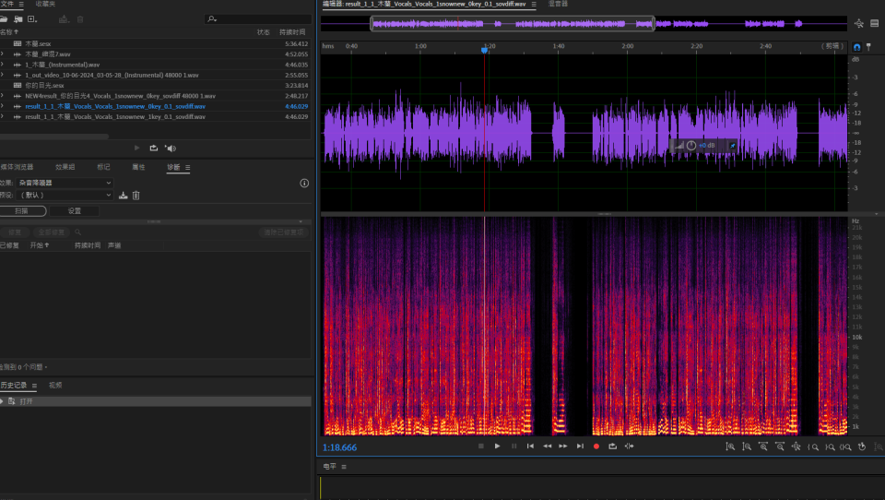The width and height of the screenshot is (885, 500).
Task: Open the 效果 dropdown showing 杂音降噪器
Action: [65, 184]
